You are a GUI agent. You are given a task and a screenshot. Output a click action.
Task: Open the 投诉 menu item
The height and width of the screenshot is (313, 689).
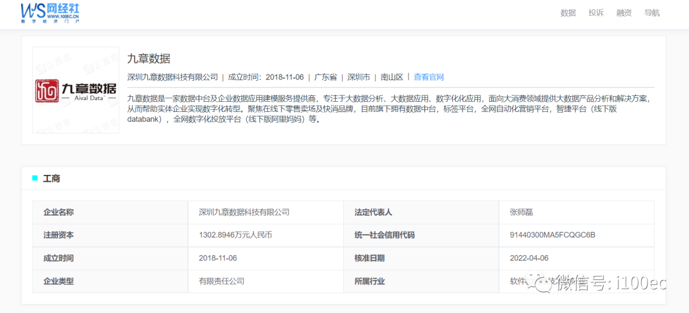pos(596,13)
